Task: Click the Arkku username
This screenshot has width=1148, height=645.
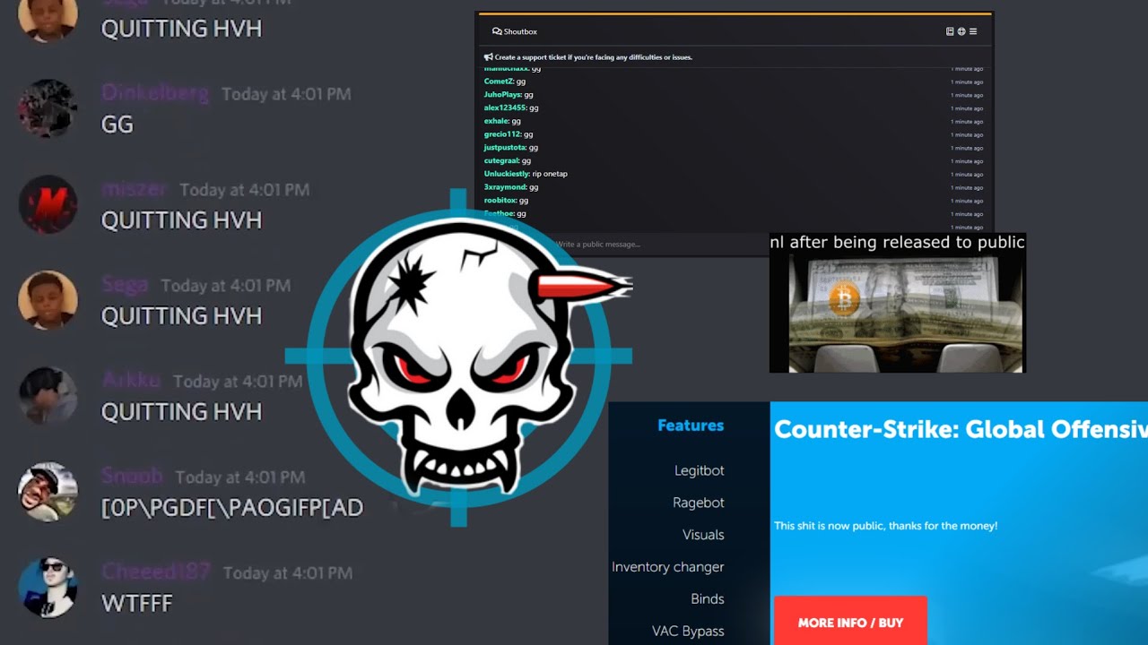Action: [x=131, y=381]
